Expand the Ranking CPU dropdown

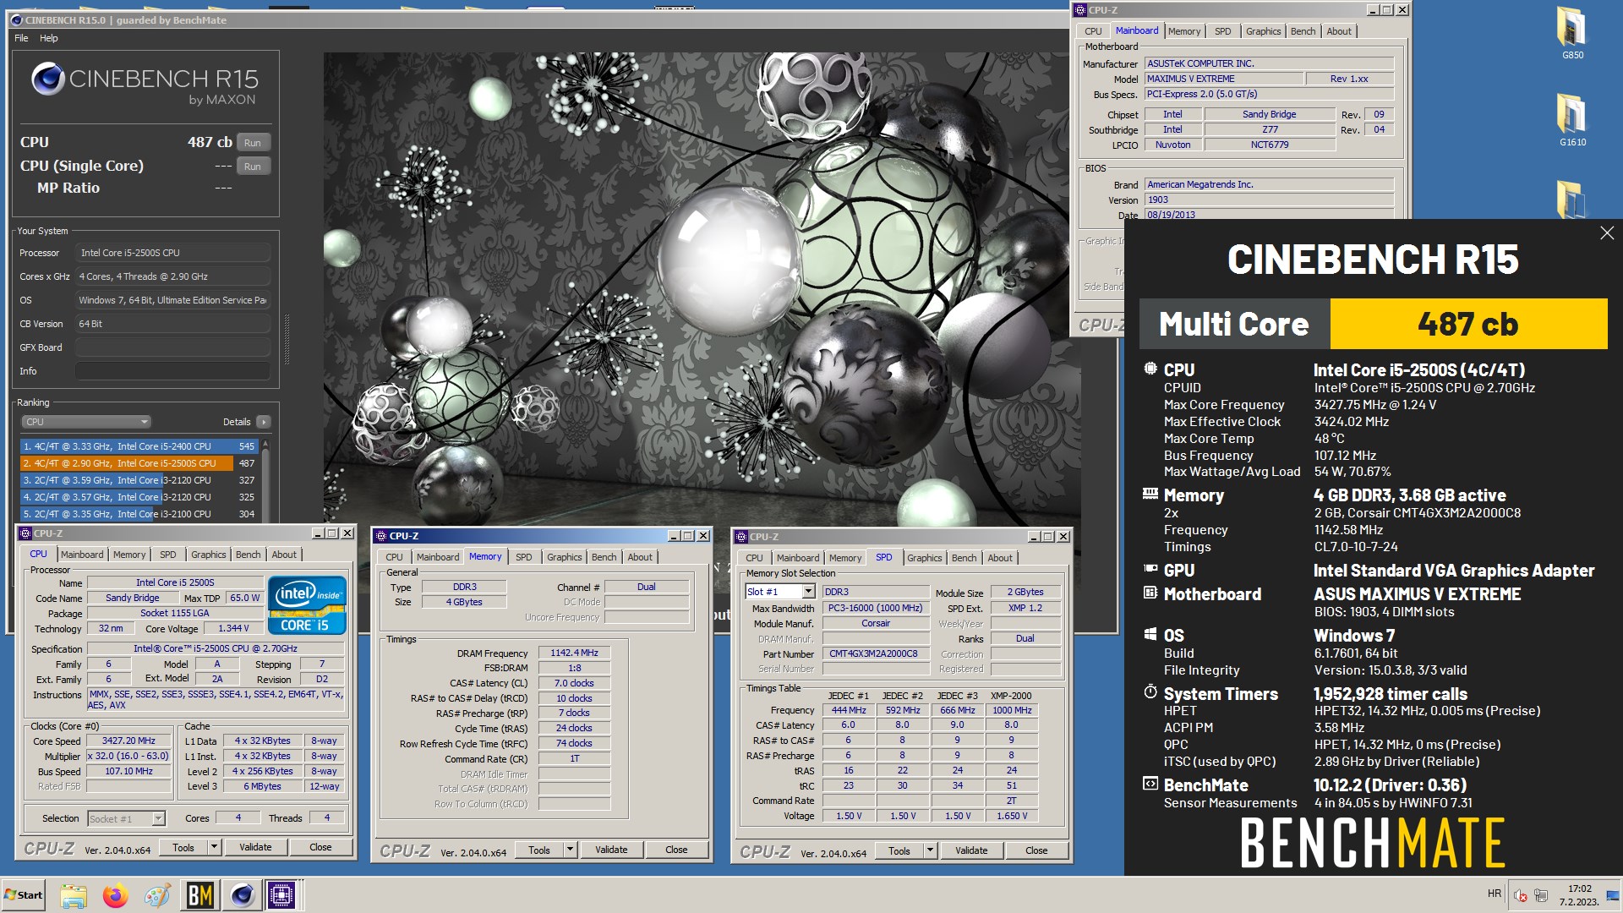[x=86, y=422]
